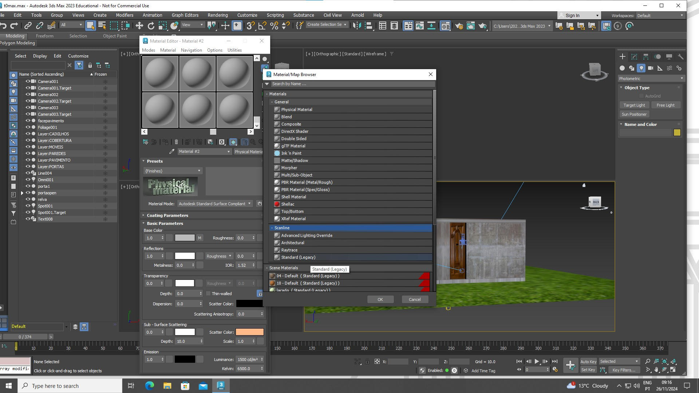This screenshot has width=699, height=393.
Task: Collapse the Scanline group
Action: click(272, 228)
